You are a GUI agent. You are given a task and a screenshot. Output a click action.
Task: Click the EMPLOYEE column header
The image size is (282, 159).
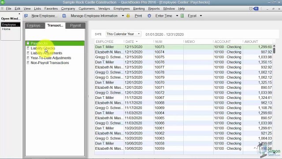tap(109, 42)
